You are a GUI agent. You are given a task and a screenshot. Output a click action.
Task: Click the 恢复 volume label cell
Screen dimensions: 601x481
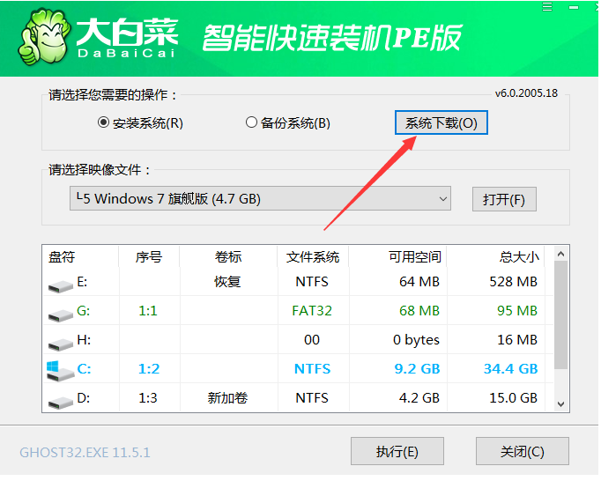(x=227, y=282)
